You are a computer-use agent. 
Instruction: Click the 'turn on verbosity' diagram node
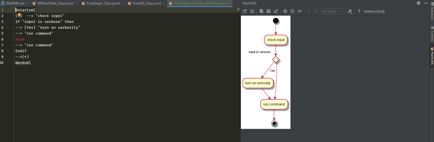tap(258, 83)
